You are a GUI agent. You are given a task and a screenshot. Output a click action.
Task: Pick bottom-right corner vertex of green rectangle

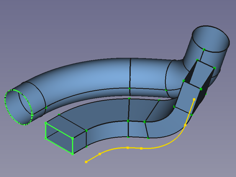72,154
